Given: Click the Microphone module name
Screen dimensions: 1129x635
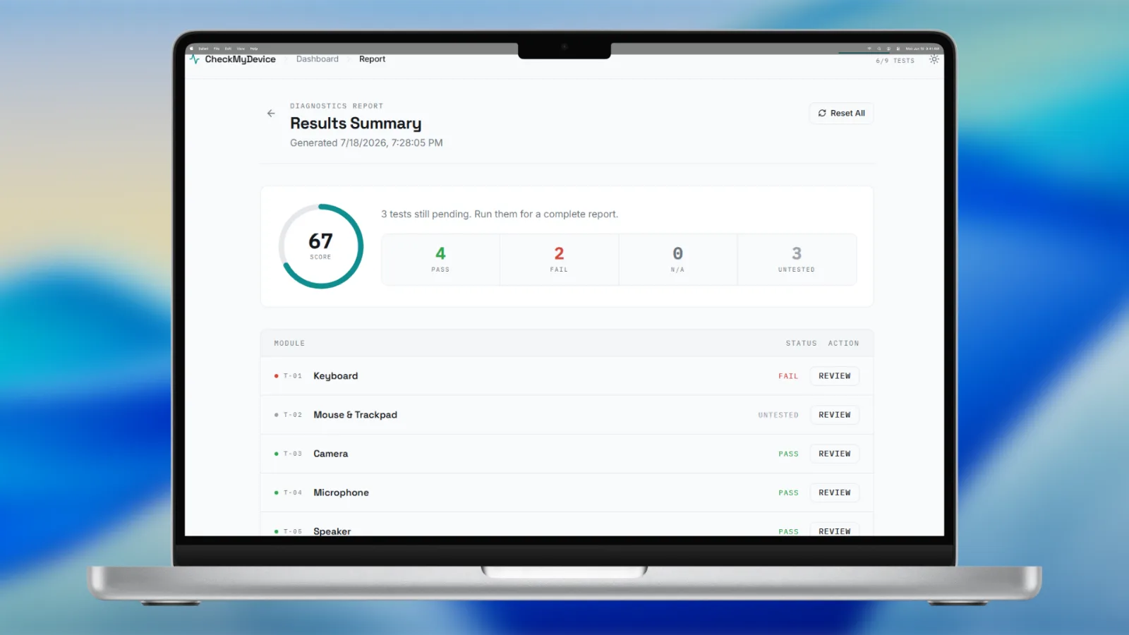Looking at the screenshot, I should (341, 492).
